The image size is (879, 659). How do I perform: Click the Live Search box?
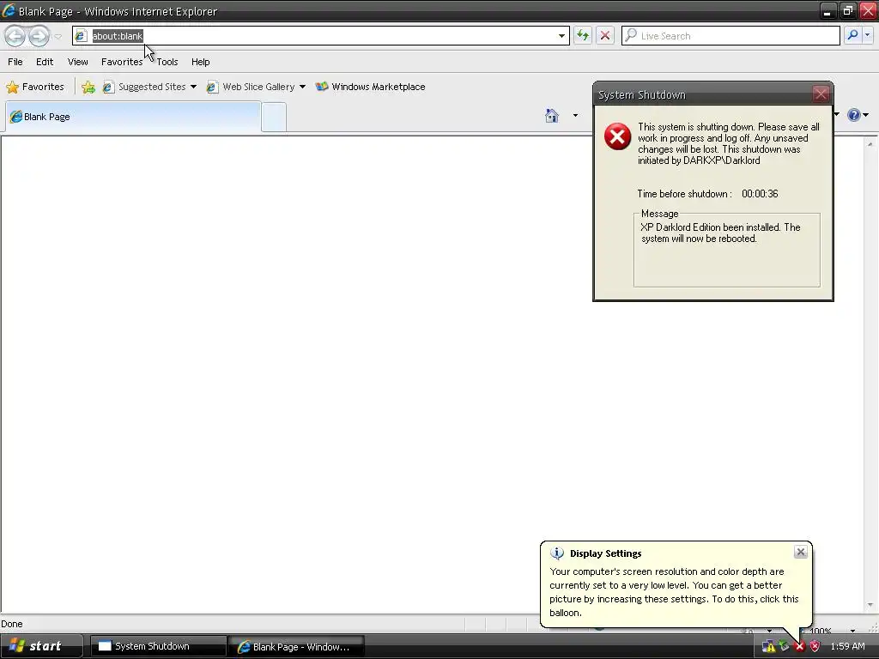click(730, 36)
